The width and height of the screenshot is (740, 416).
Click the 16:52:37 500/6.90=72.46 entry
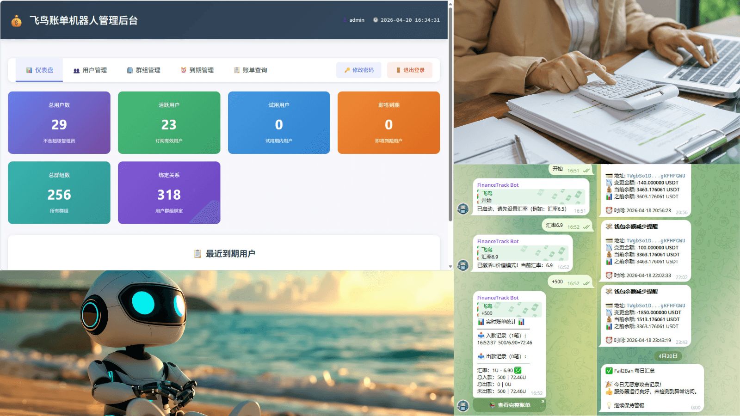505,343
